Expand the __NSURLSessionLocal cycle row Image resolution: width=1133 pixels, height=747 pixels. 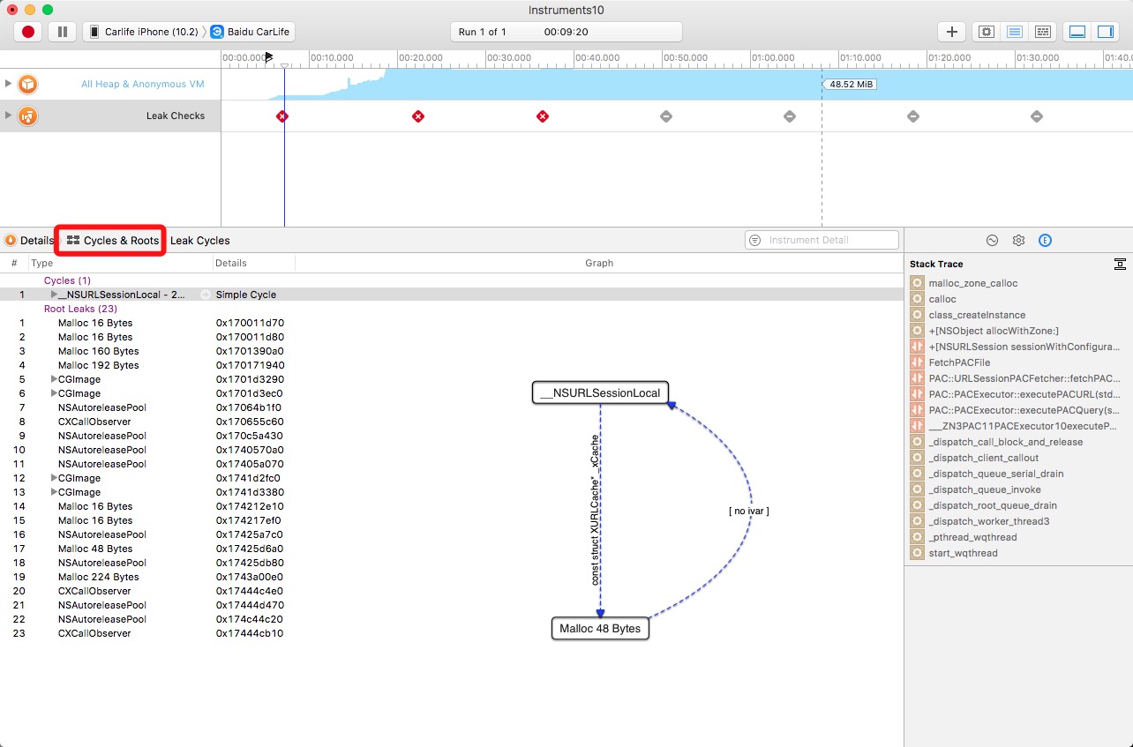click(54, 295)
